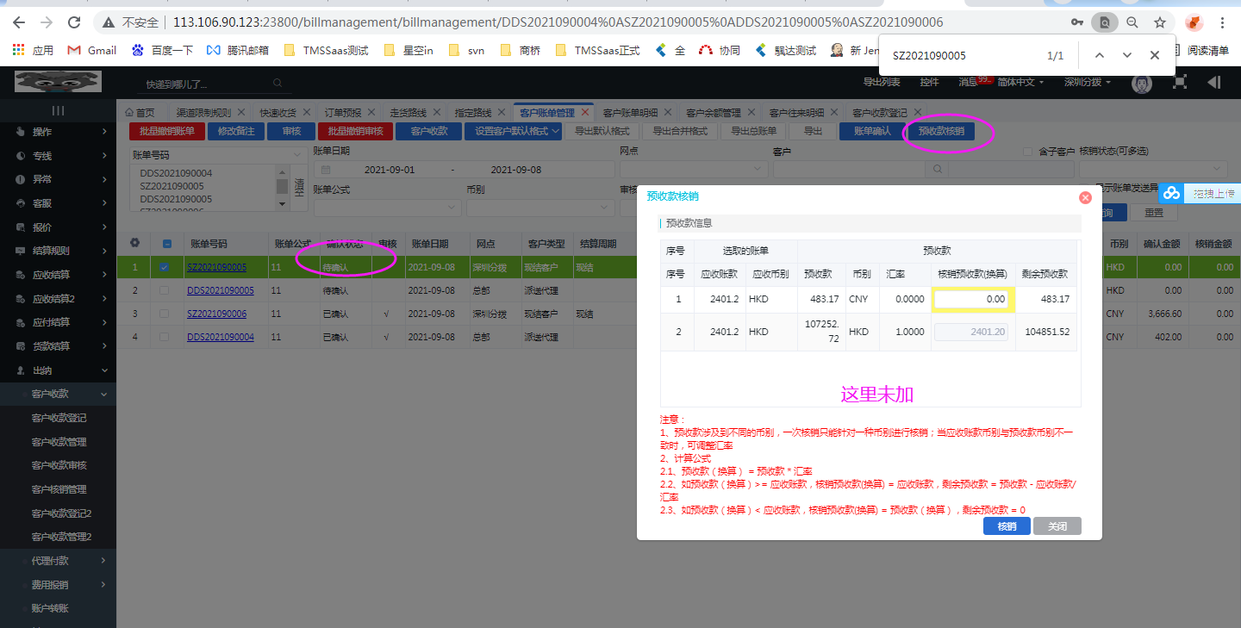Check the row DDS2021090005 checkbox
This screenshot has height=628, width=1241.
(x=164, y=291)
